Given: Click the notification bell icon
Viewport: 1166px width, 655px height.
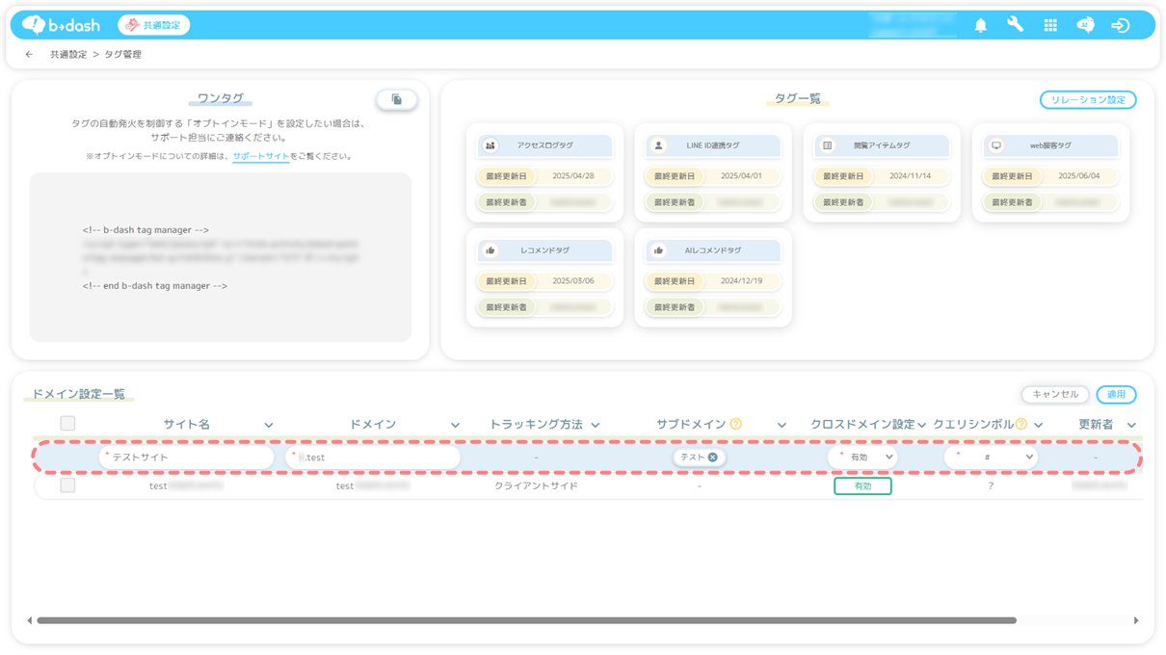Looking at the screenshot, I should pyautogui.click(x=980, y=26).
